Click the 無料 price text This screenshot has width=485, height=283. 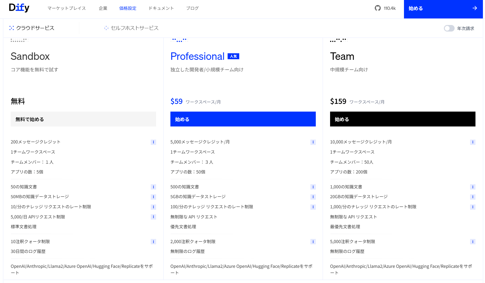(x=18, y=101)
